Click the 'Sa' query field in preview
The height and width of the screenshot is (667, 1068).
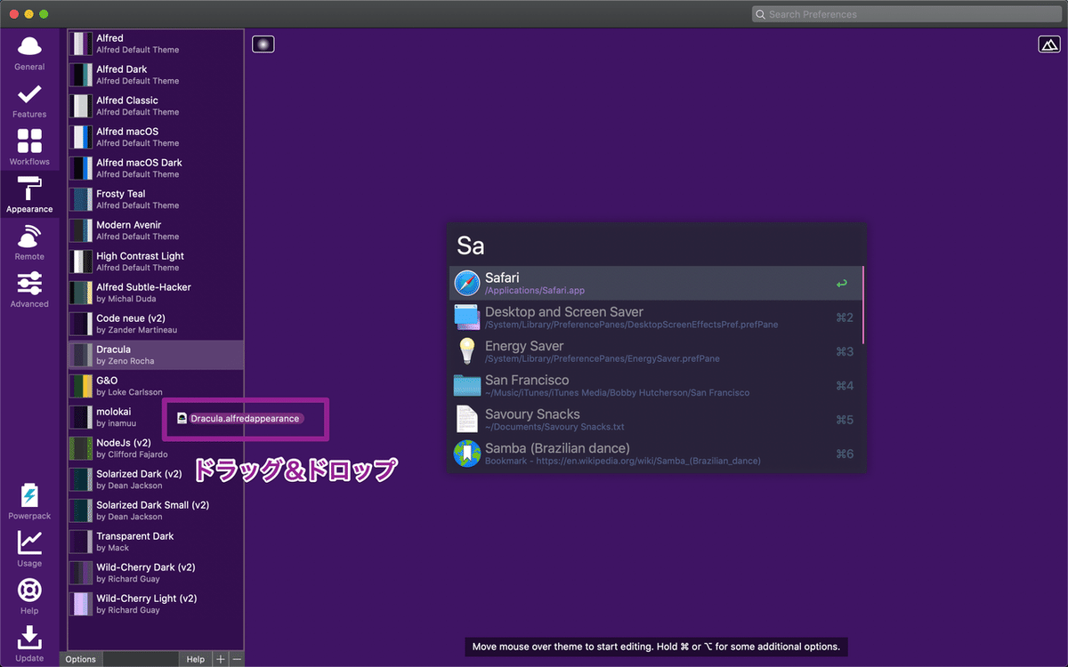click(656, 245)
